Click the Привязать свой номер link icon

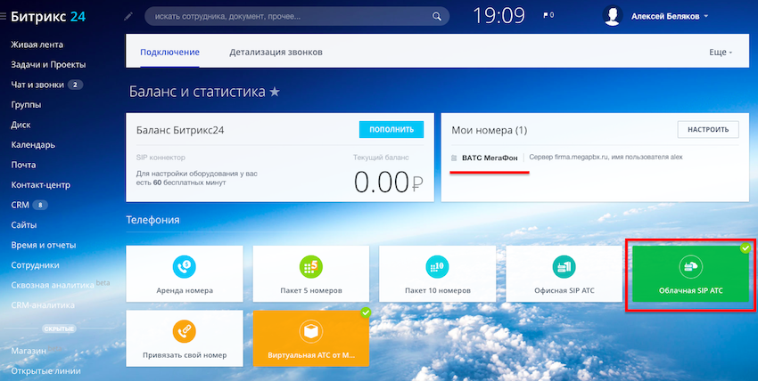tap(185, 331)
